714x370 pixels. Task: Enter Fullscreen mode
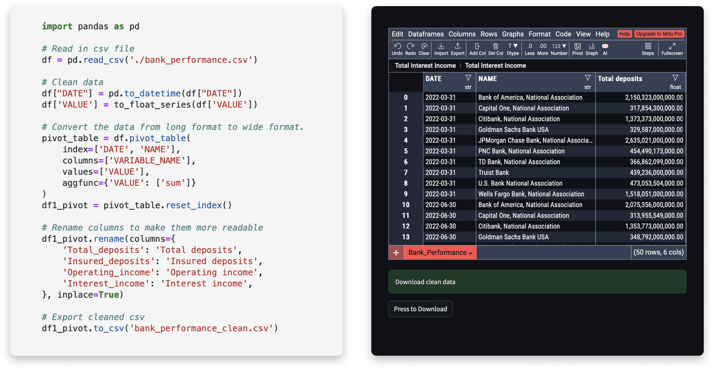[672, 49]
